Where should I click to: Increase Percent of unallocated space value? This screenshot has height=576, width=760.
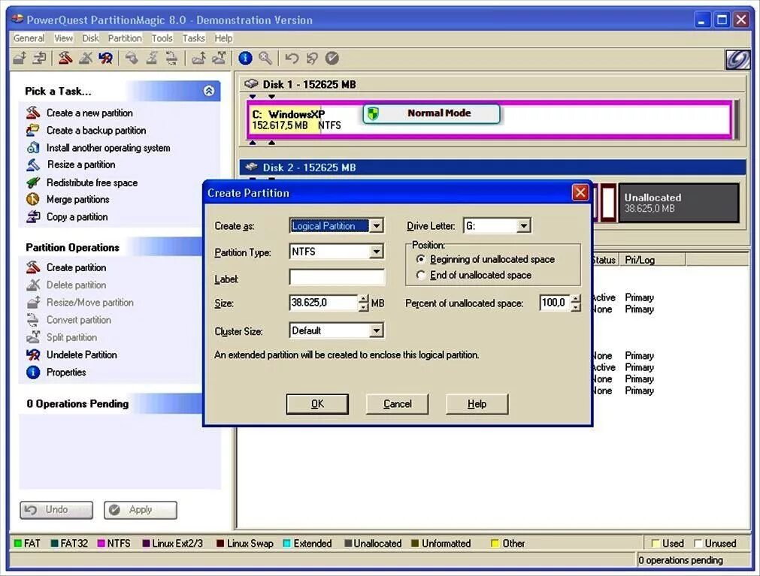tap(575, 299)
